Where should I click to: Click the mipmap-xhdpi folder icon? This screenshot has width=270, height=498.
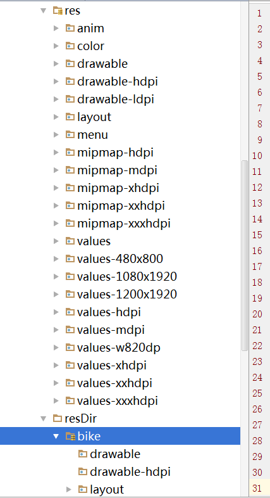[x=70, y=188]
